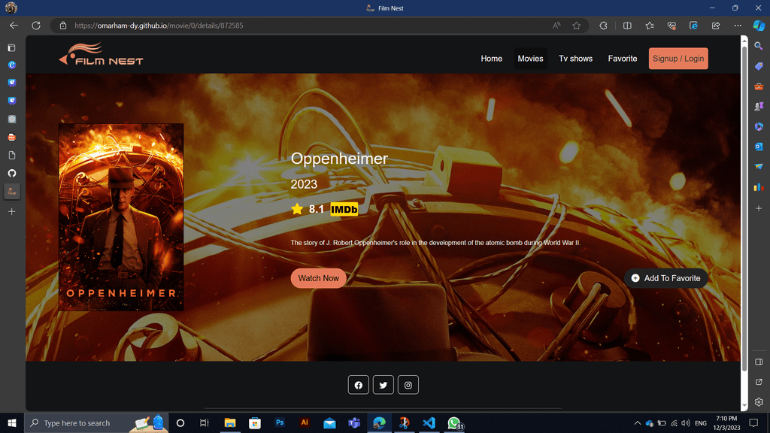Click the Windows taskbar search box
Image resolution: width=770 pixels, height=433 pixels.
tap(96, 422)
